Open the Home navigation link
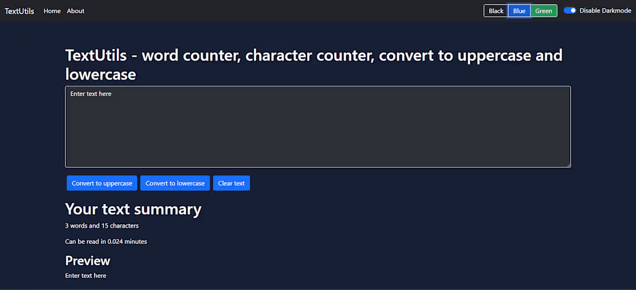Screen dimensions: 636x290 pyautogui.click(x=52, y=11)
